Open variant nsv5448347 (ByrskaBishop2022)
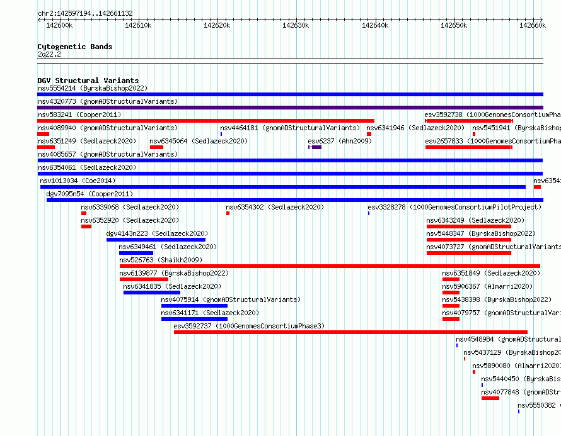 481,233
